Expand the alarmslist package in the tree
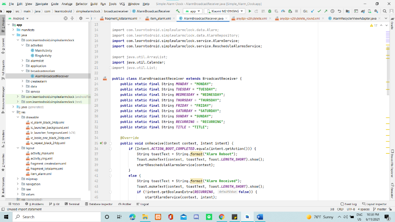 [22, 60]
